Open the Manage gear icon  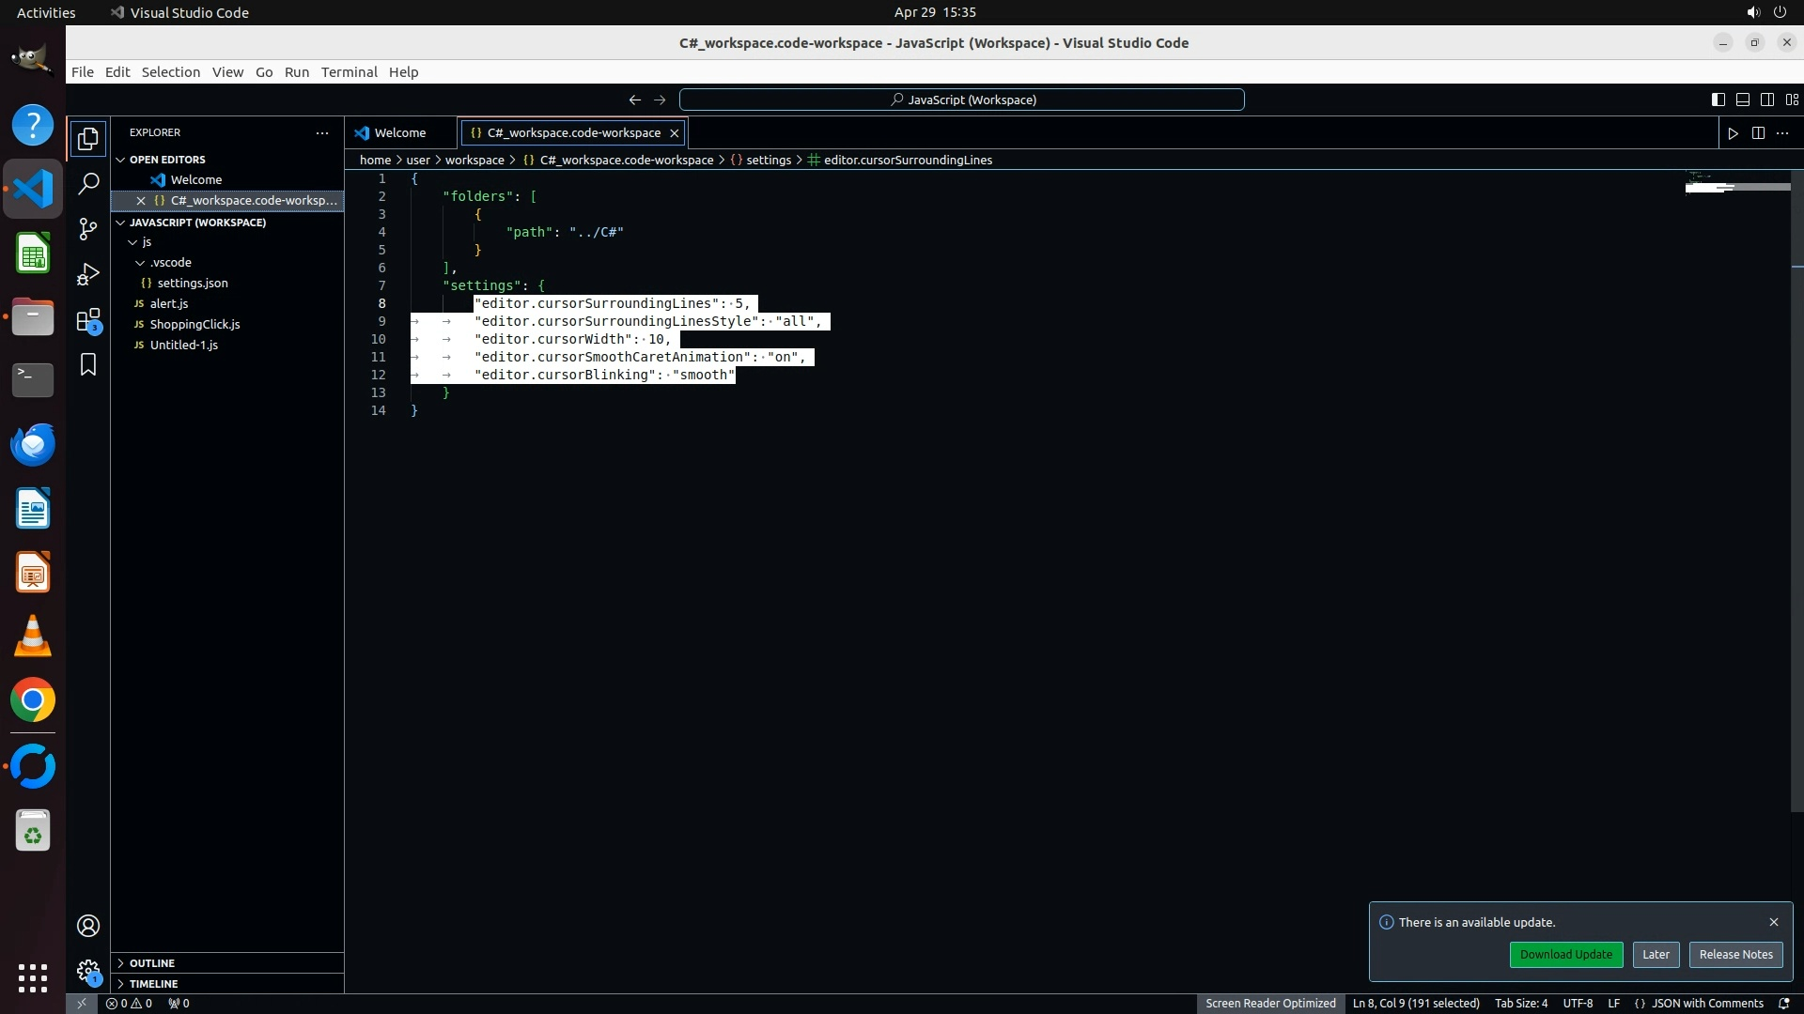(x=88, y=971)
